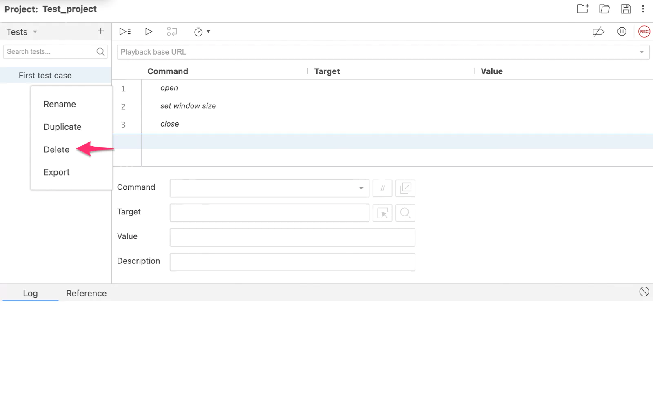The image size is (653, 403).
Task: Click the Description input field
Action: click(x=292, y=262)
